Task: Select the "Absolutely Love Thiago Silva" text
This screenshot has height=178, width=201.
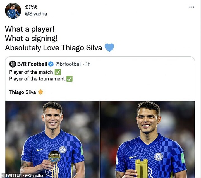Action: [54, 48]
